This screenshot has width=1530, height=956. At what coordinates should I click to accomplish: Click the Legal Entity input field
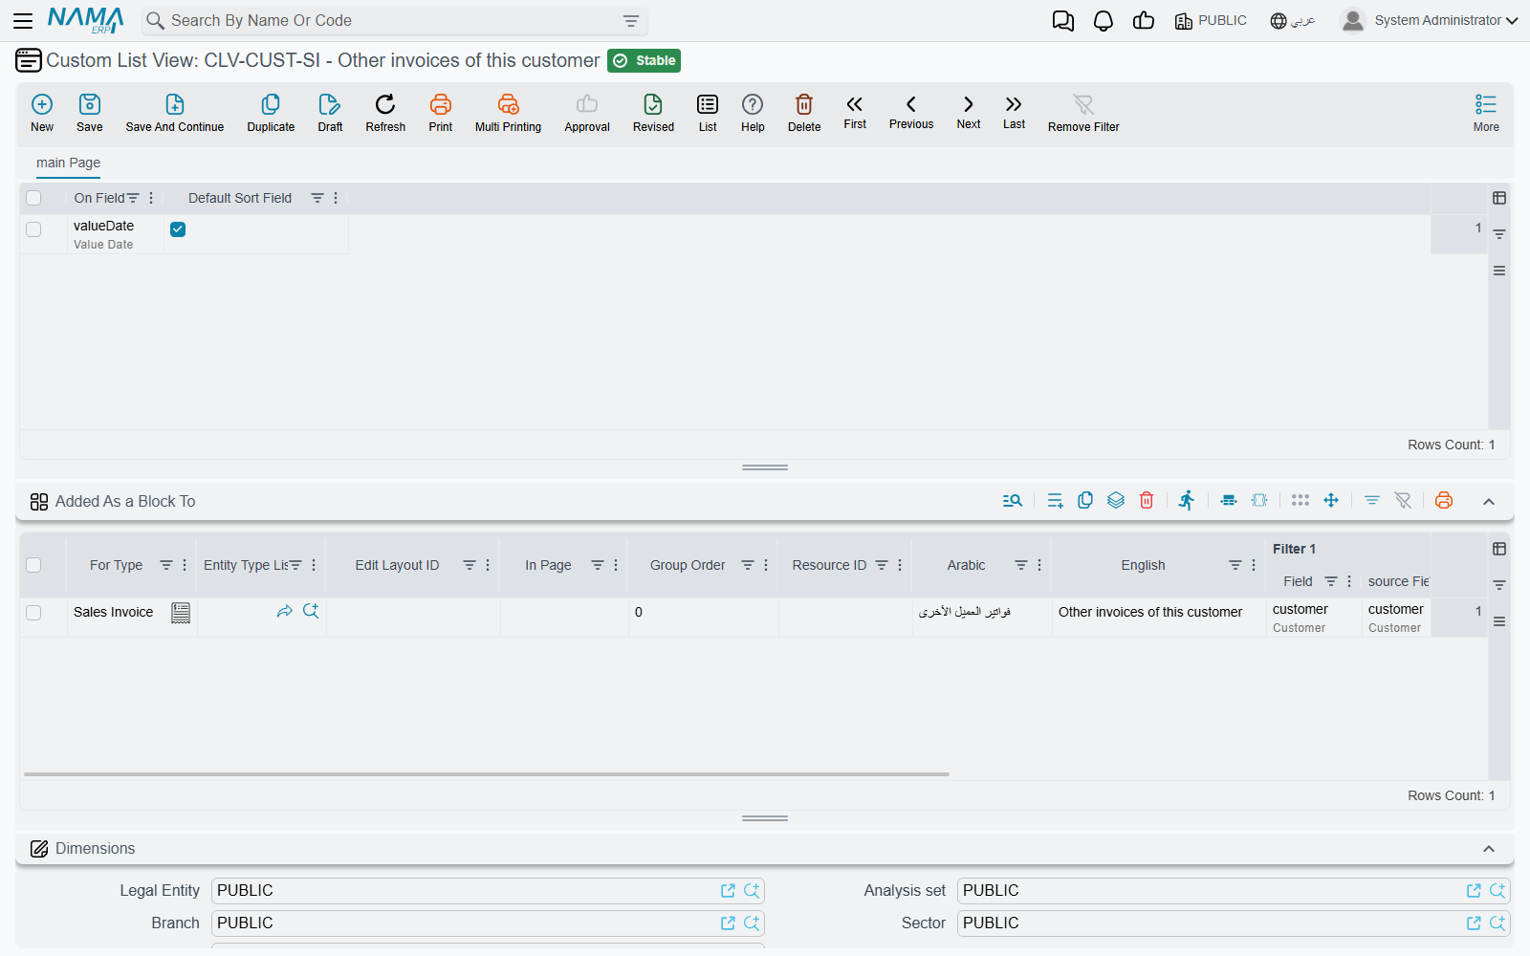(x=488, y=891)
